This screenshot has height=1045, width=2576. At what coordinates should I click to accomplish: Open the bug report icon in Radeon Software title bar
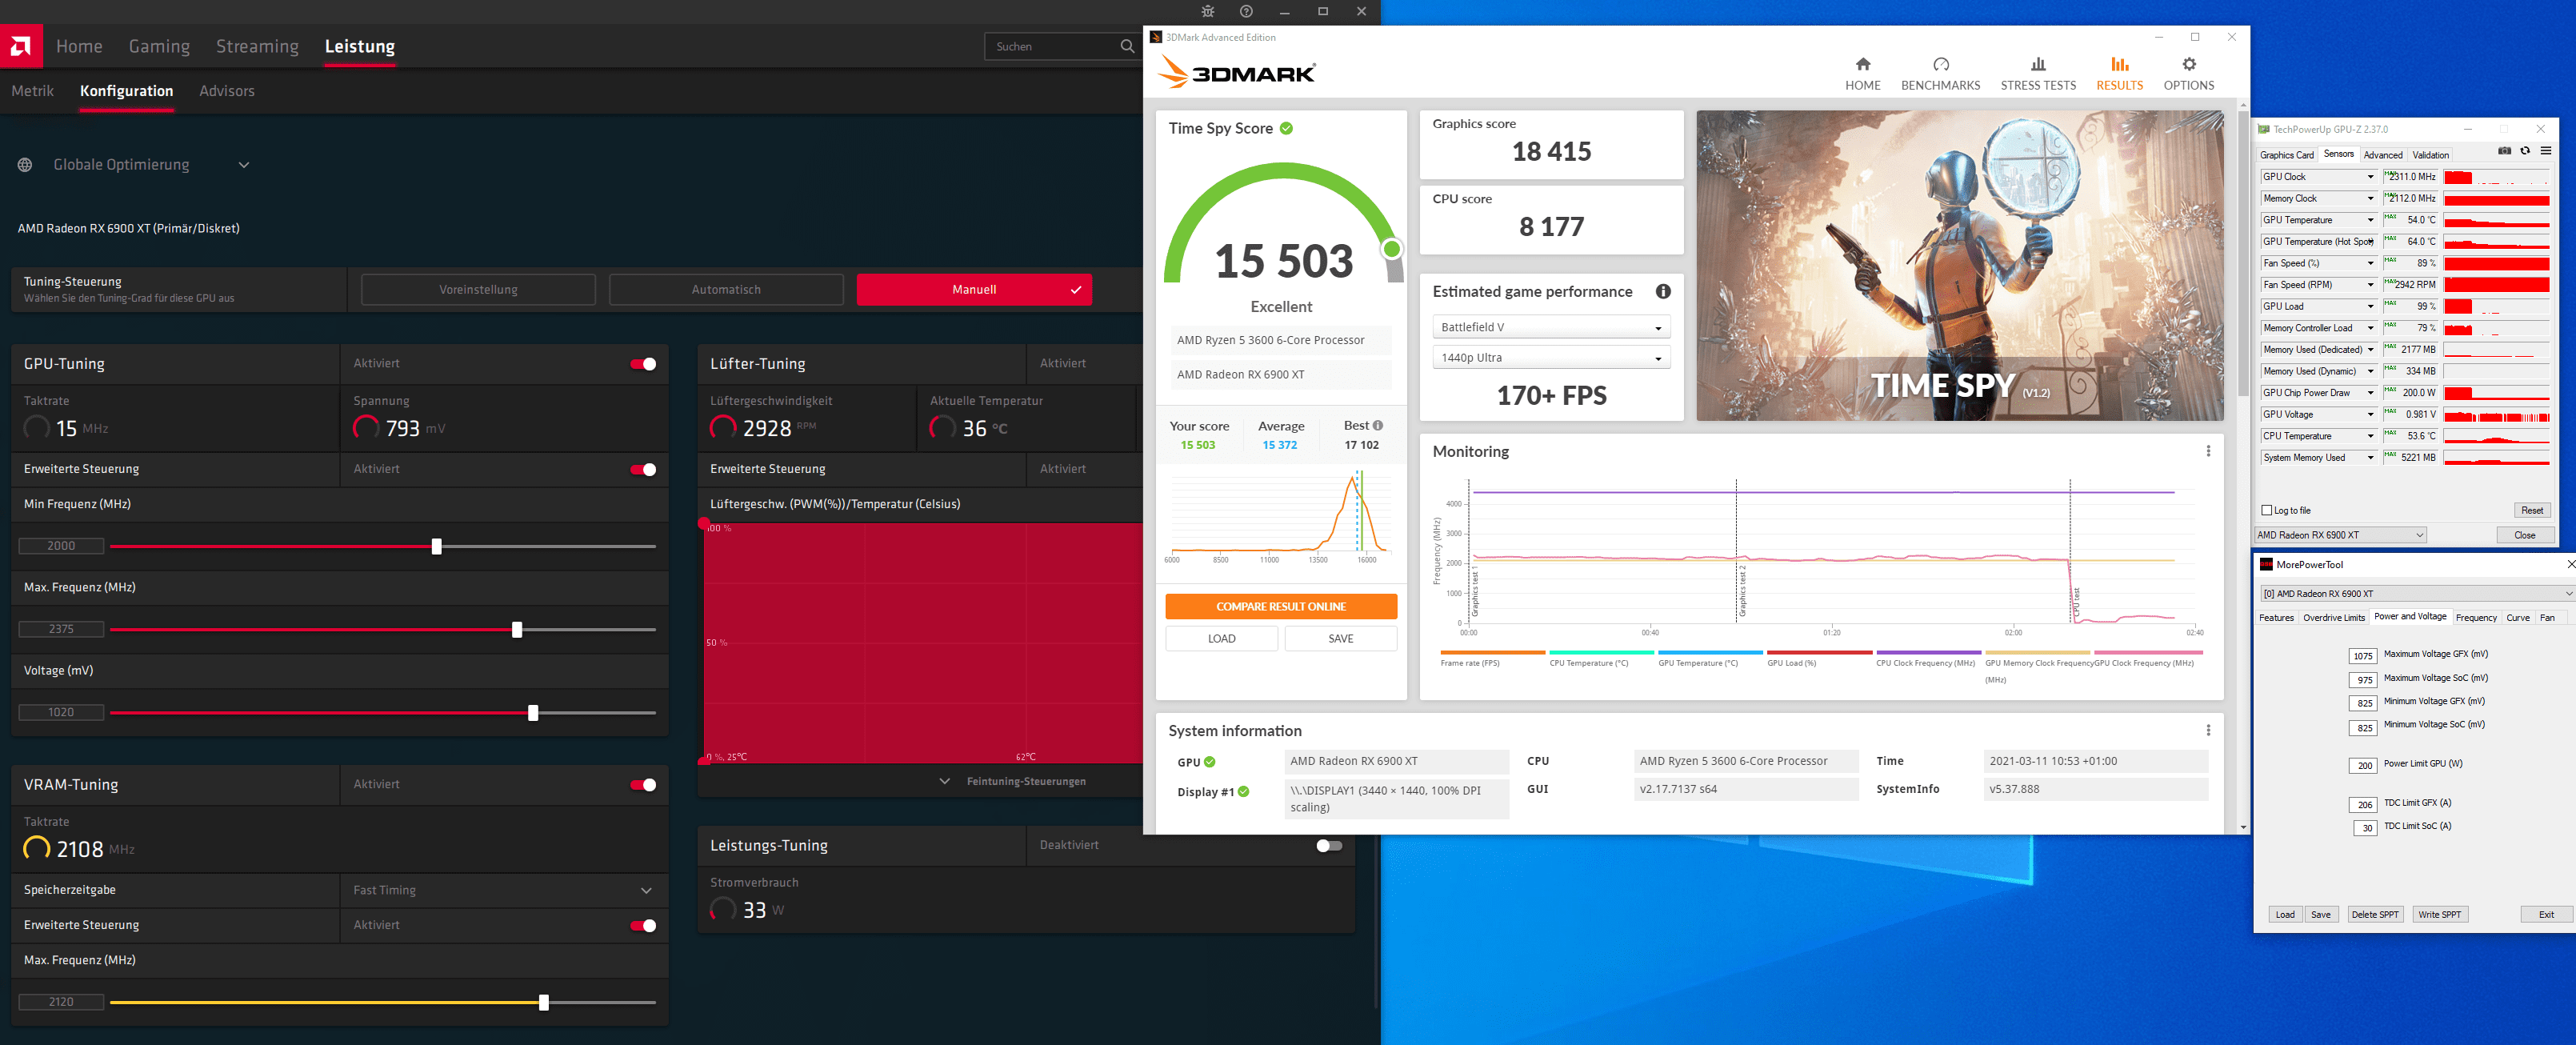click(x=1208, y=12)
